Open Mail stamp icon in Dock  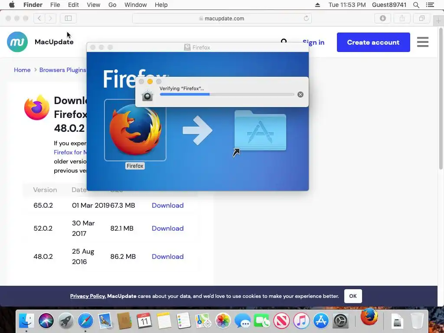coord(105,321)
